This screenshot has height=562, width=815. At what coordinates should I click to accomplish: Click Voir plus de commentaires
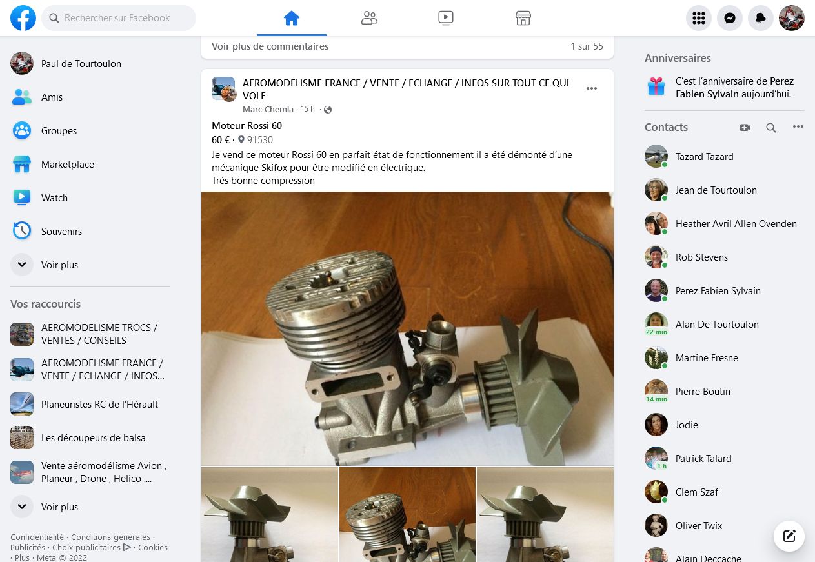click(x=270, y=46)
